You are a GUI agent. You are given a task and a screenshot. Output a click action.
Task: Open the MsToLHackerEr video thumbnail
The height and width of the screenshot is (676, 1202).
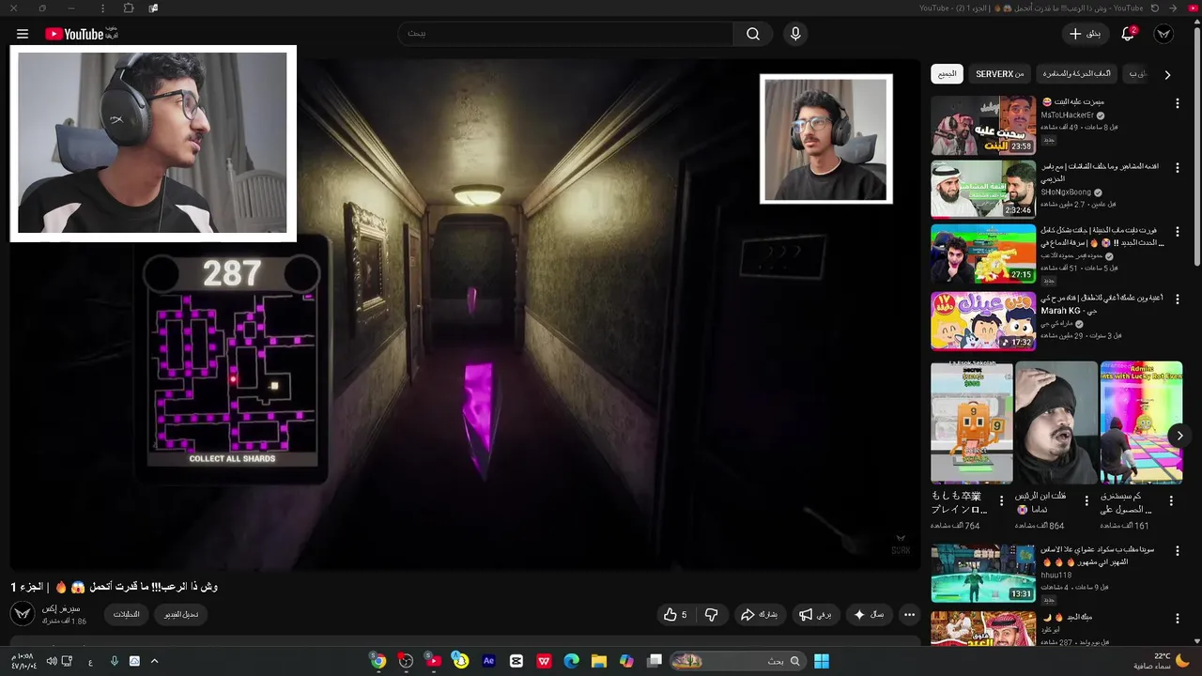(x=983, y=125)
